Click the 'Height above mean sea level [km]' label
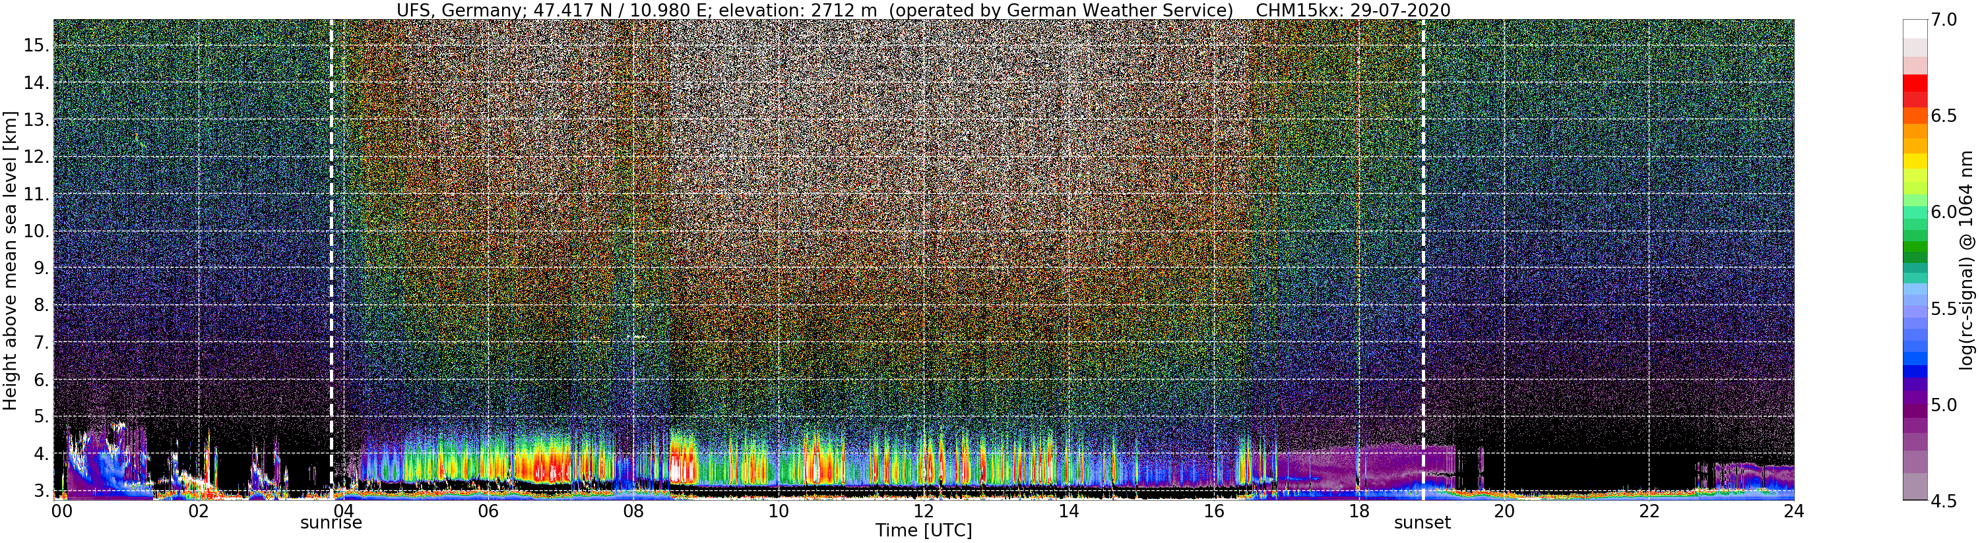The height and width of the screenshot is (543, 1980). [10, 259]
